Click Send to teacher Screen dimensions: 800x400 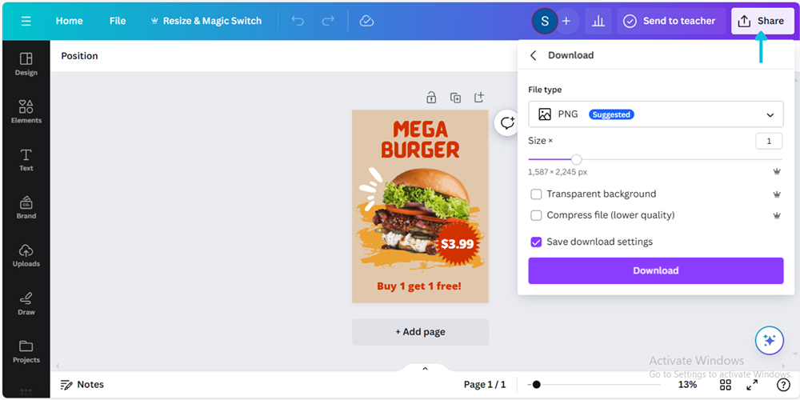point(670,21)
